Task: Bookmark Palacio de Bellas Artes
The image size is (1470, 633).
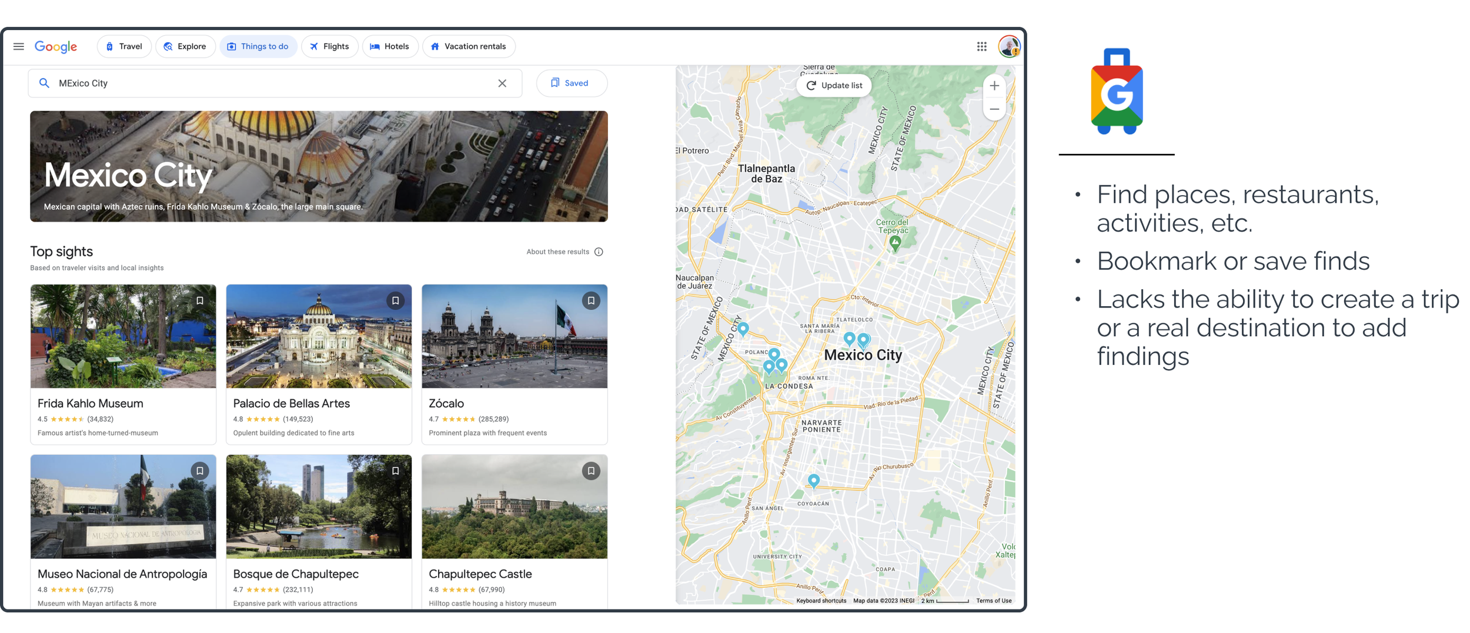Action: (396, 301)
